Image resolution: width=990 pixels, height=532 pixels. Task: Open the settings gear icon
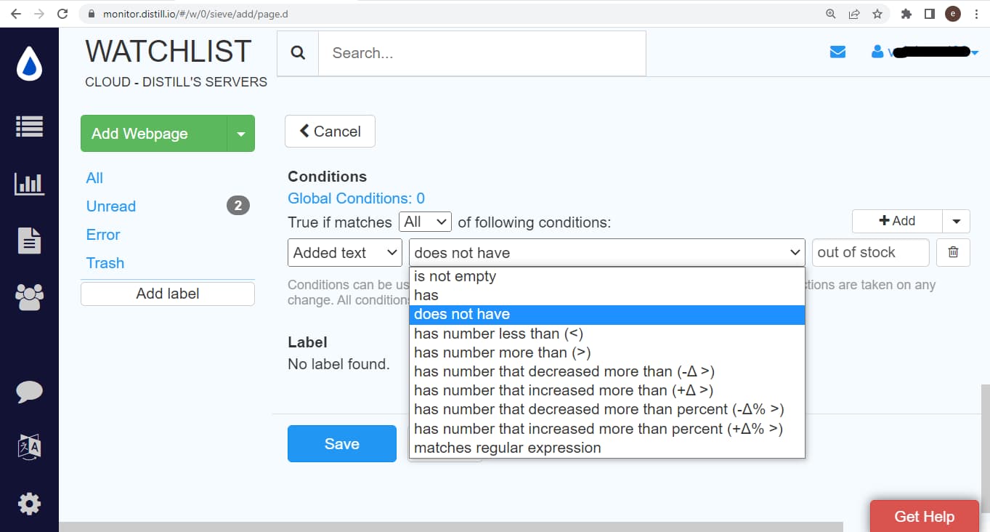pyautogui.click(x=29, y=503)
